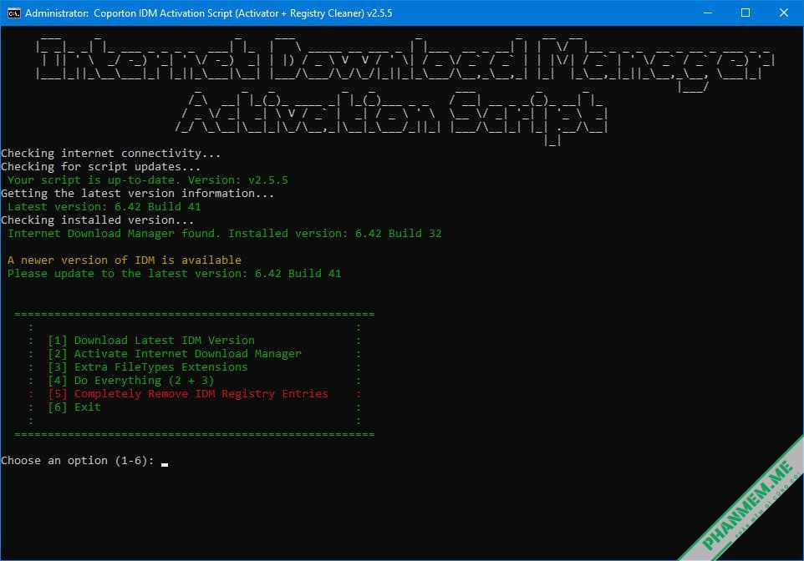The image size is (804, 561).
Task: Minimize the Coporton IDM Activation Script window
Action: coord(708,13)
